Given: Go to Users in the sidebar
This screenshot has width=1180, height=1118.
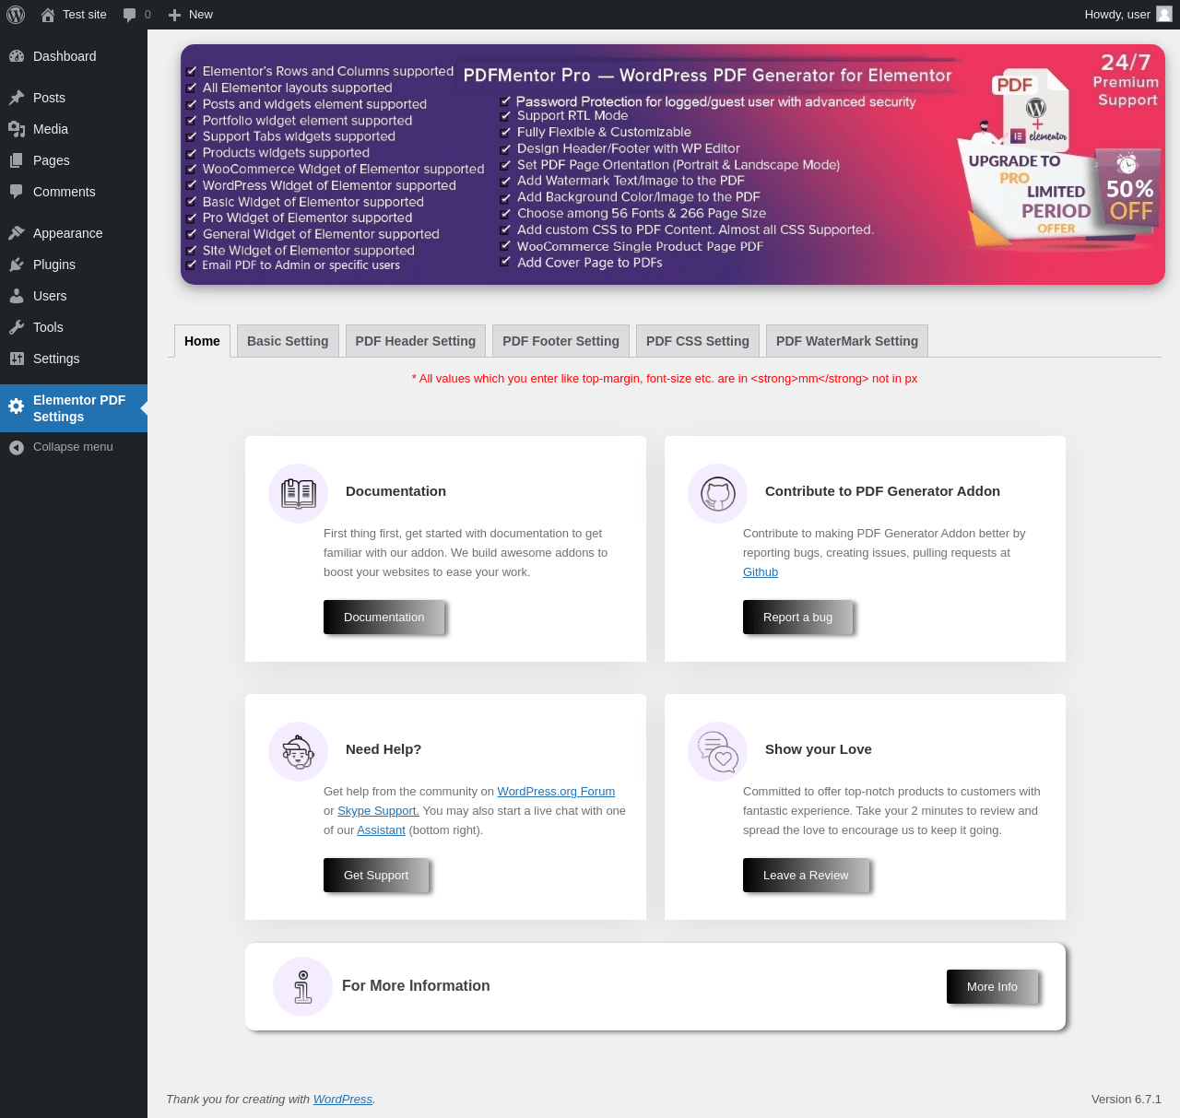Looking at the screenshot, I should tap(74, 296).
